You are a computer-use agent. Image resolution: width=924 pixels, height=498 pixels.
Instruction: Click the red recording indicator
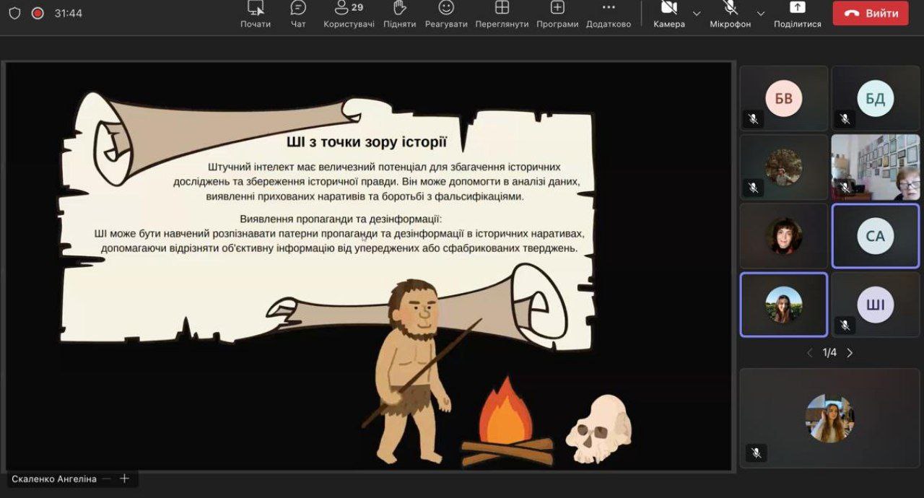[38, 14]
